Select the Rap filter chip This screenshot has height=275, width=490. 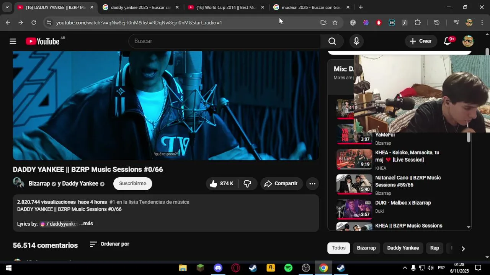(x=434, y=248)
